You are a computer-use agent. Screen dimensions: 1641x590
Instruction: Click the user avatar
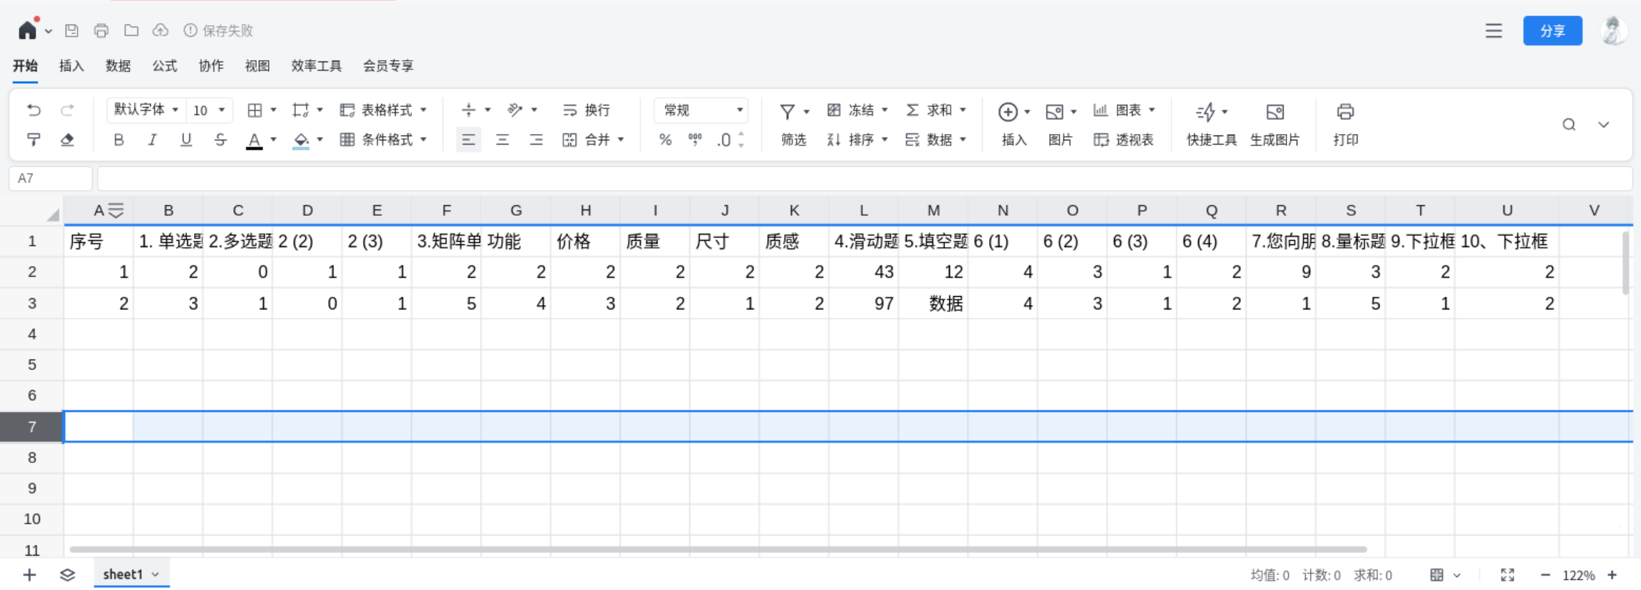pyautogui.click(x=1614, y=31)
